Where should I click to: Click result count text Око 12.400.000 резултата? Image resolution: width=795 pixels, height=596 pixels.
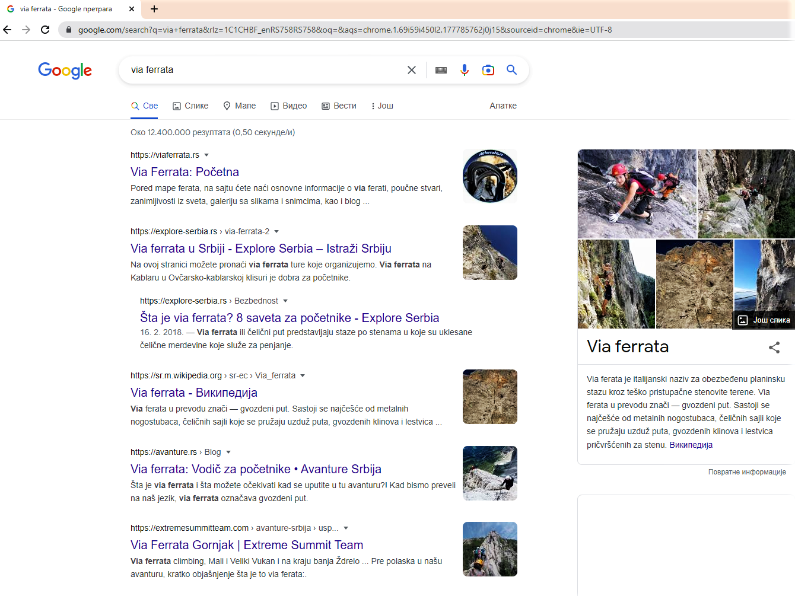pyautogui.click(x=212, y=132)
